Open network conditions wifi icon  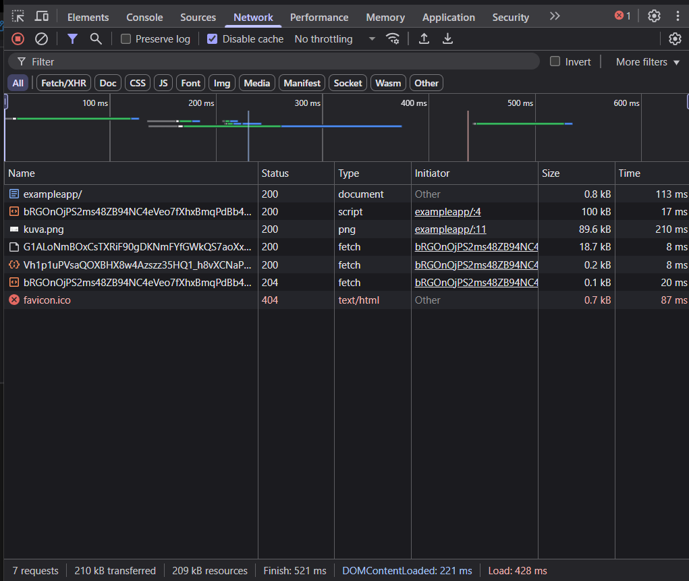pyautogui.click(x=393, y=39)
